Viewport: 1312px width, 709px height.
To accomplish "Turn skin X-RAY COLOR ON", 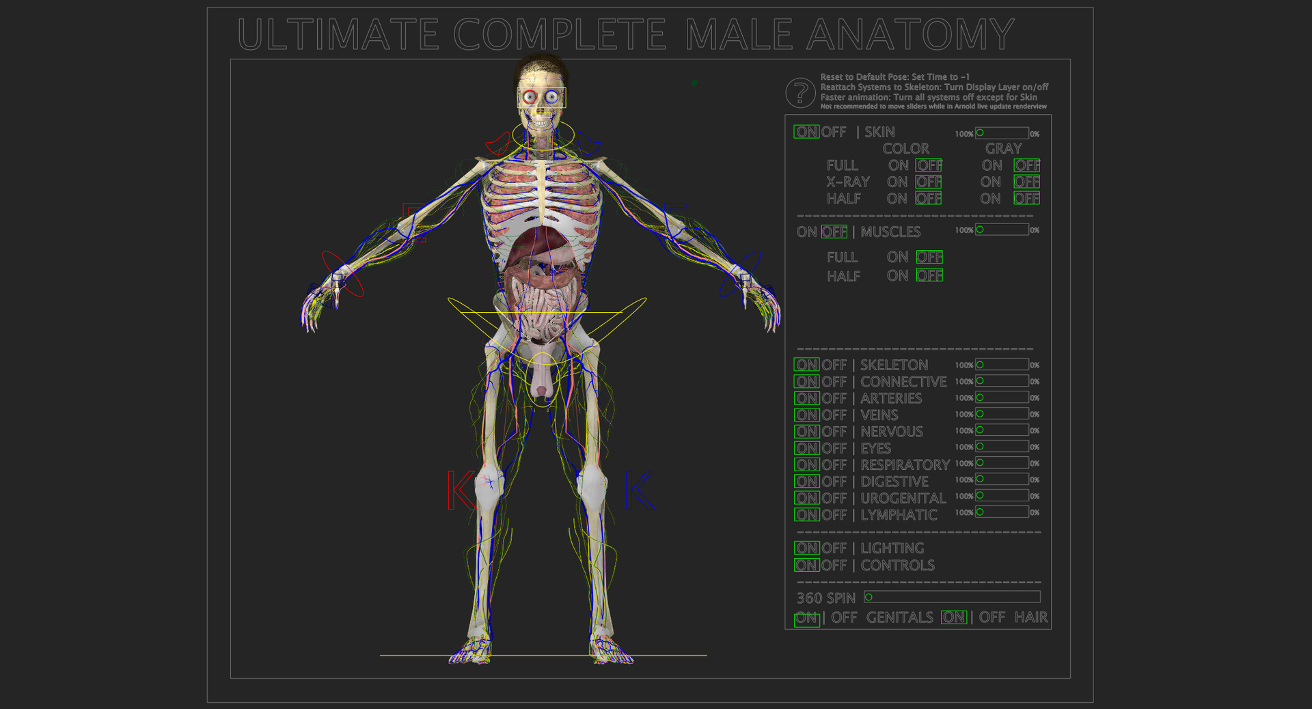I will [897, 182].
